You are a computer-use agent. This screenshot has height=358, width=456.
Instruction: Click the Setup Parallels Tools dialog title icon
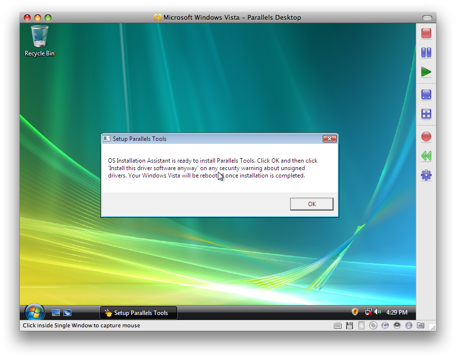click(107, 138)
